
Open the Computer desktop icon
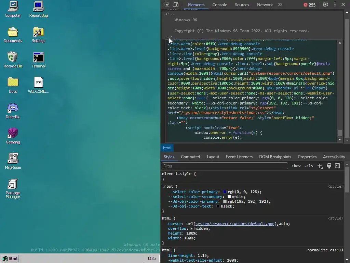point(13,9)
